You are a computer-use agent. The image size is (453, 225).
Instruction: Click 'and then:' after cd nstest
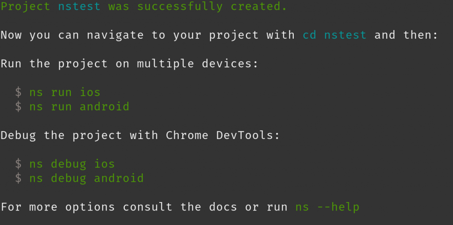406,35
